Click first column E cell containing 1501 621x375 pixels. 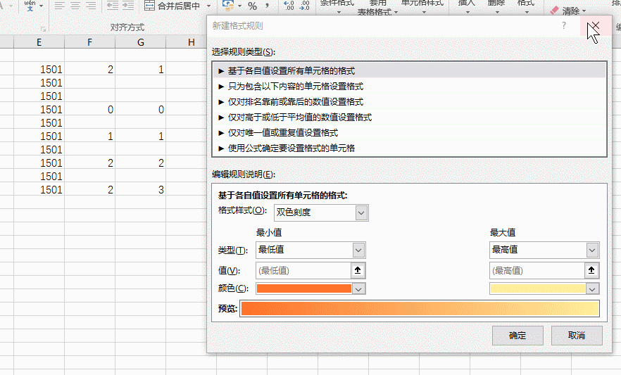click(39, 70)
